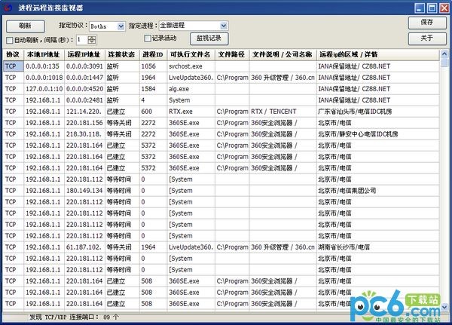This screenshot has width=452, height=325.
Task: Click remote address 180.149.134
Action: [84, 191]
